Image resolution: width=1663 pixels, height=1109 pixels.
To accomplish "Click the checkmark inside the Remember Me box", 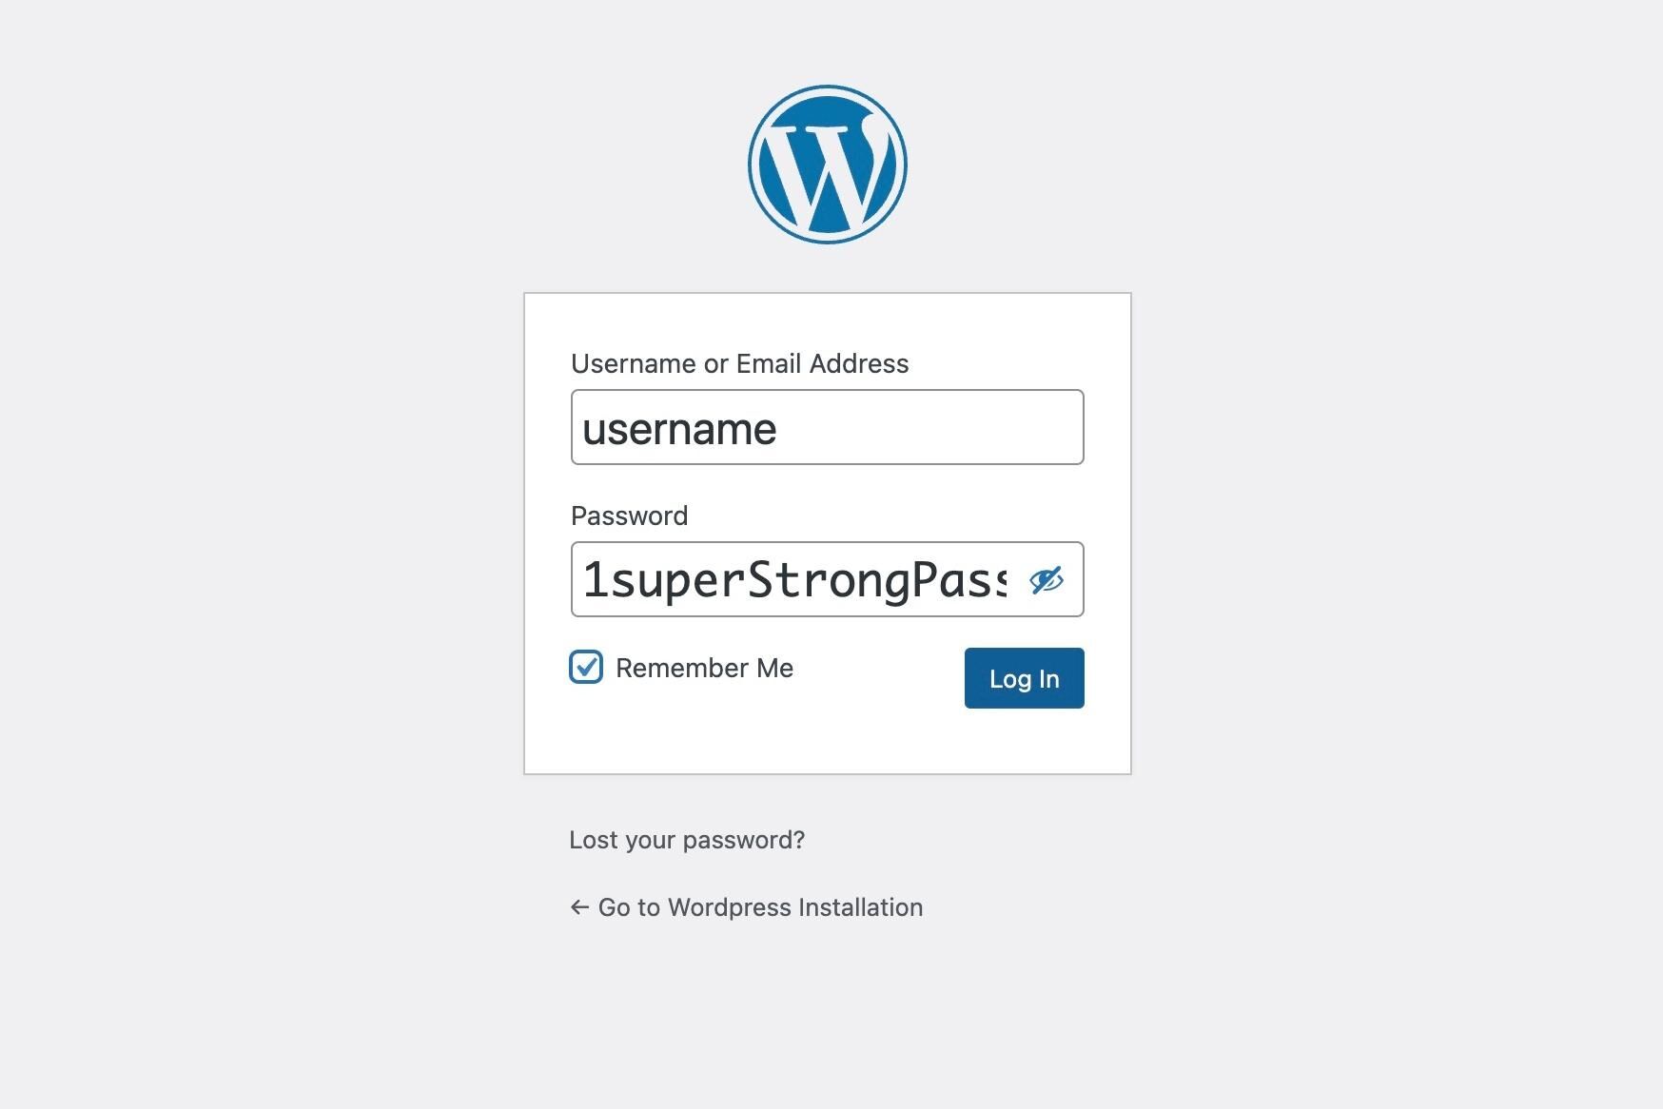I will pyautogui.click(x=586, y=667).
